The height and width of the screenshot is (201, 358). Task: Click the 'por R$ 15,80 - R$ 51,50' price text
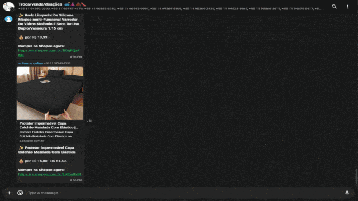click(46, 161)
